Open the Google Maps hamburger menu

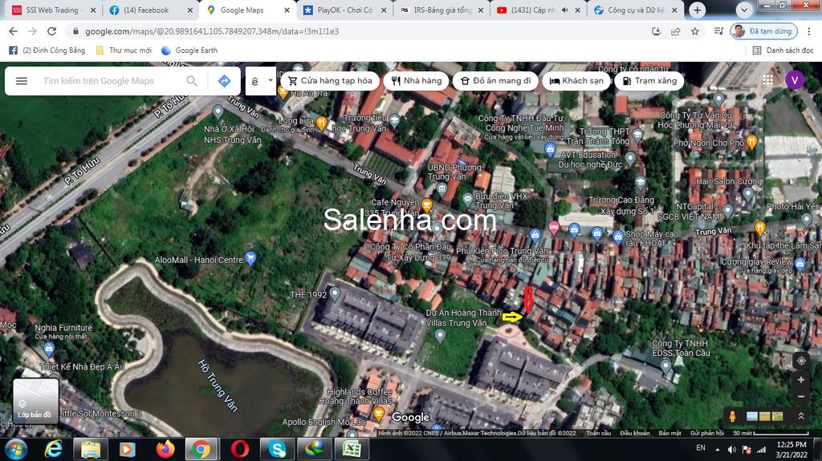pos(22,81)
